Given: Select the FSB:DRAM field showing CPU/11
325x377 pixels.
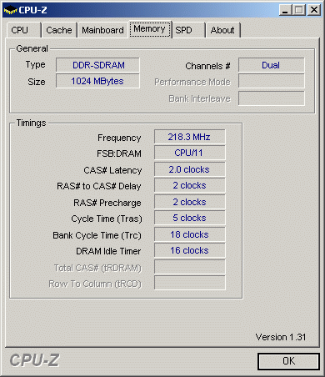Looking at the screenshot, I should coord(190,153).
